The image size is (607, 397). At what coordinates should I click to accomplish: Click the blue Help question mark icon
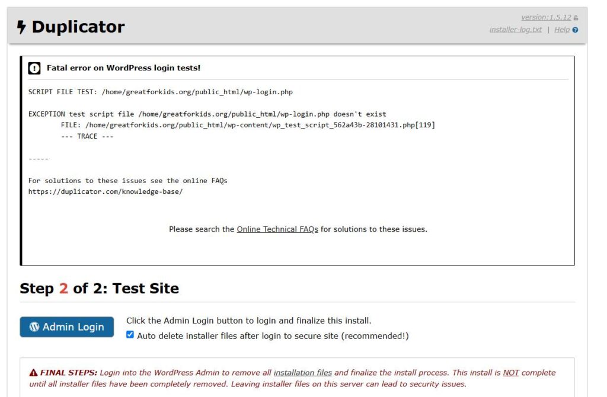(x=575, y=30)
